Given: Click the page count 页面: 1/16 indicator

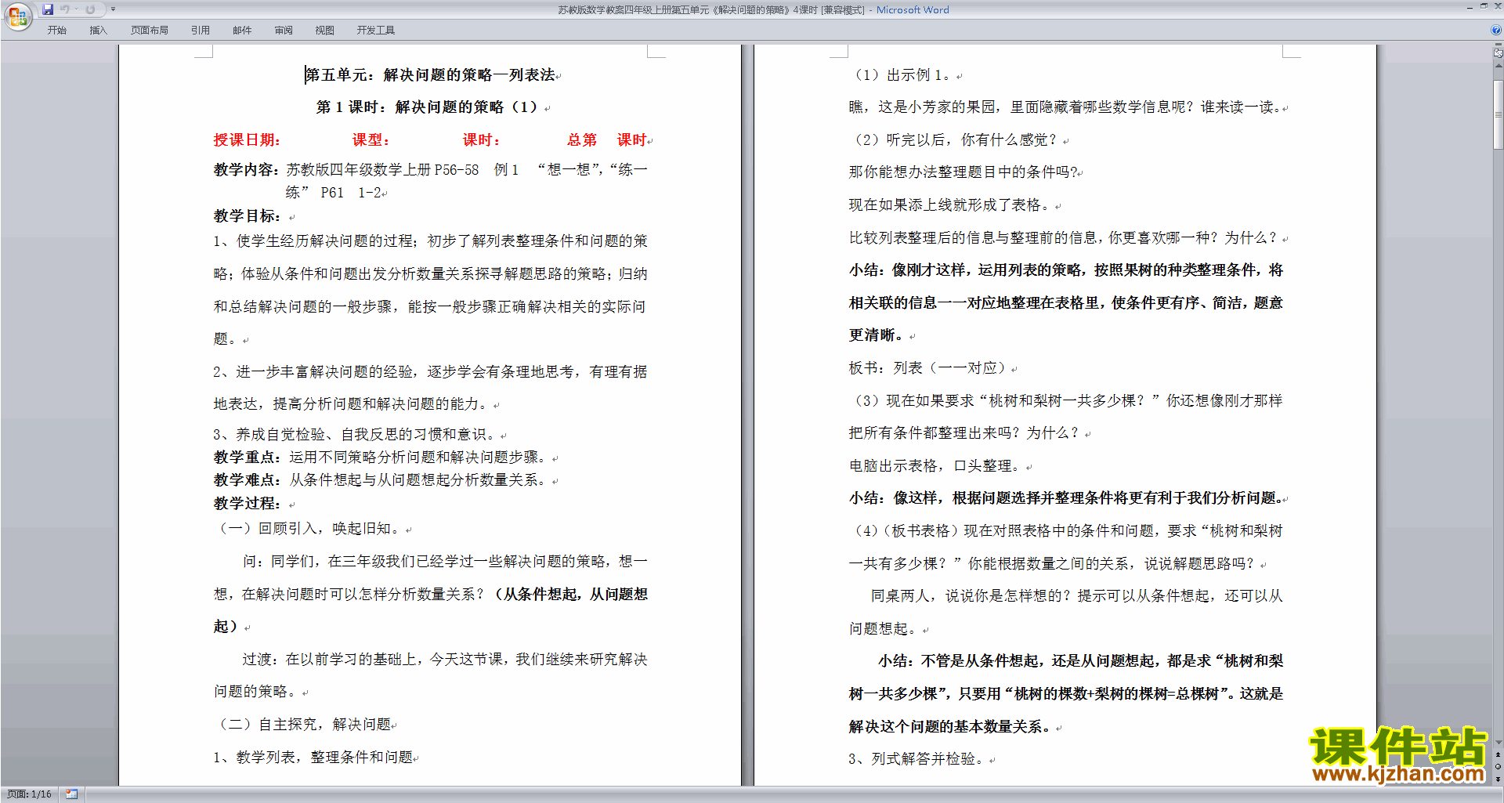Looking at the screenshot, I should click(x=29, y=794).
